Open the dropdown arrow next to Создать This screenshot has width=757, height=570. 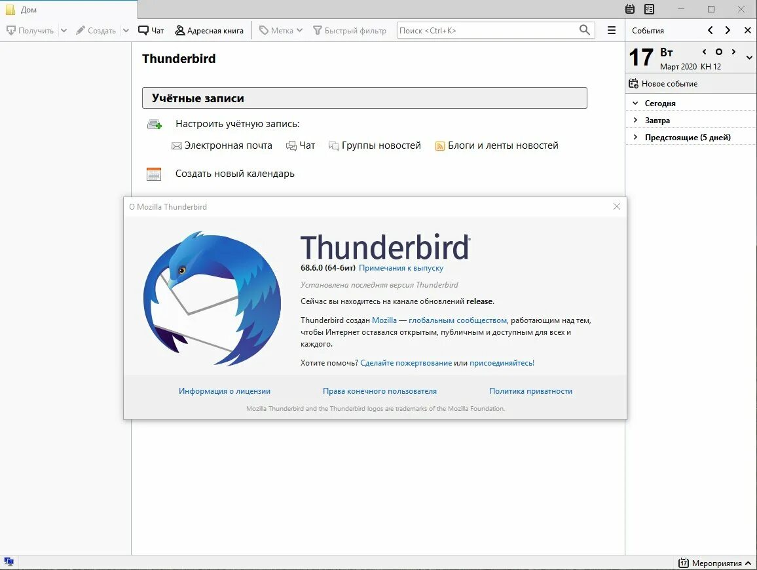(126, 30)
